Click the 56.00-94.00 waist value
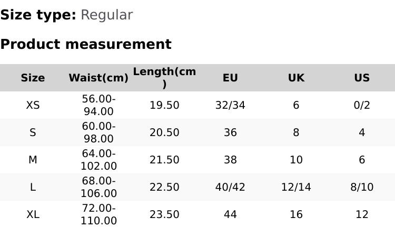This screenshot has height=228, width=395. [x=98, y=105]
